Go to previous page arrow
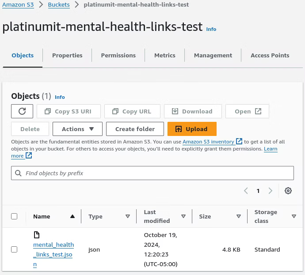305x275 pixels. coord(246,191)
